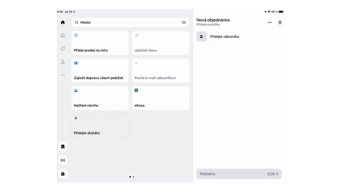
Task: Click the '0,00 €' checkout total amount
Action: click(273, 174)
